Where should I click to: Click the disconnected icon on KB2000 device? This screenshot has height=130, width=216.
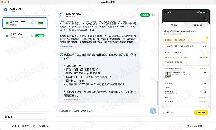pyautogui.click(x=32, y=35)
